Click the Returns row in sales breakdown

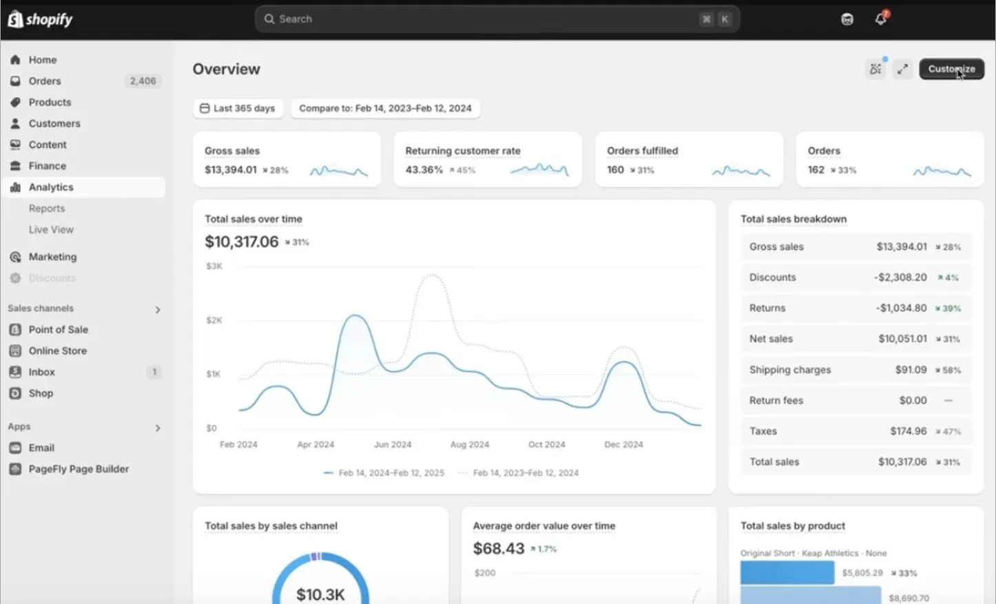tap(855, 309)
